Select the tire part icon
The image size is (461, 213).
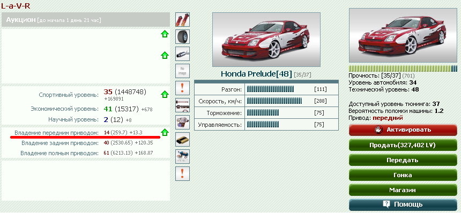tap(183, 37)
